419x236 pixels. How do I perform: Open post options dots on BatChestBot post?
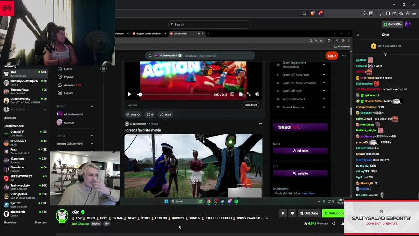260,124
